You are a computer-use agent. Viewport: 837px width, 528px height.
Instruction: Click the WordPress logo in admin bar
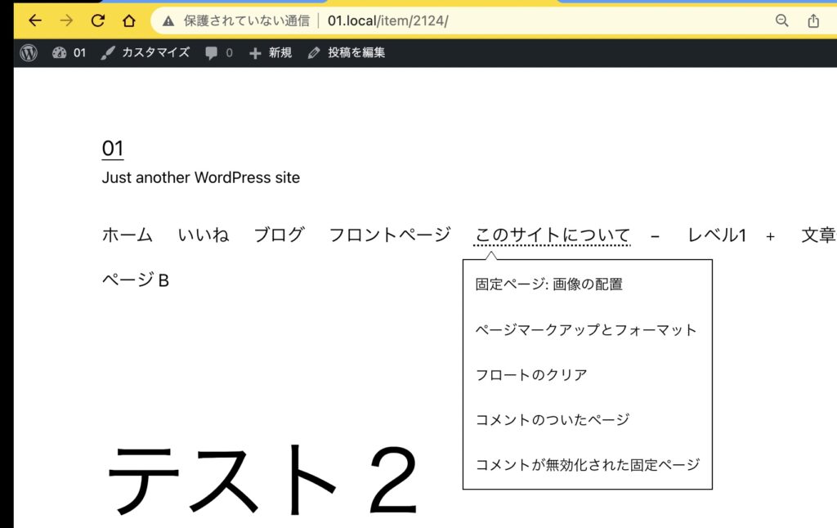pos(29,53)
